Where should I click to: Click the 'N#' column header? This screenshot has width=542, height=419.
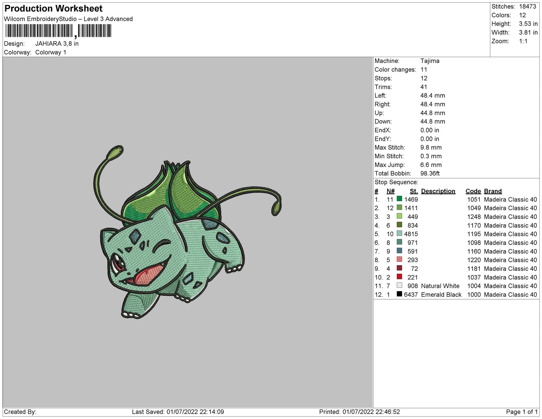point(390,191)
